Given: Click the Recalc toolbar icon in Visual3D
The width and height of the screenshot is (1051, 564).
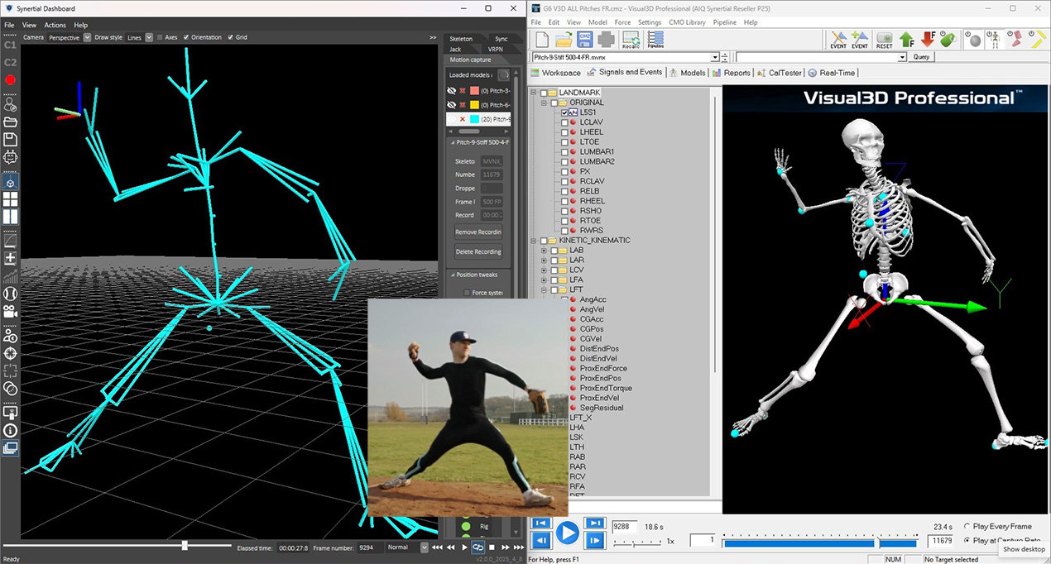Looking at the screenshot, I should click(x=631, y=39).
